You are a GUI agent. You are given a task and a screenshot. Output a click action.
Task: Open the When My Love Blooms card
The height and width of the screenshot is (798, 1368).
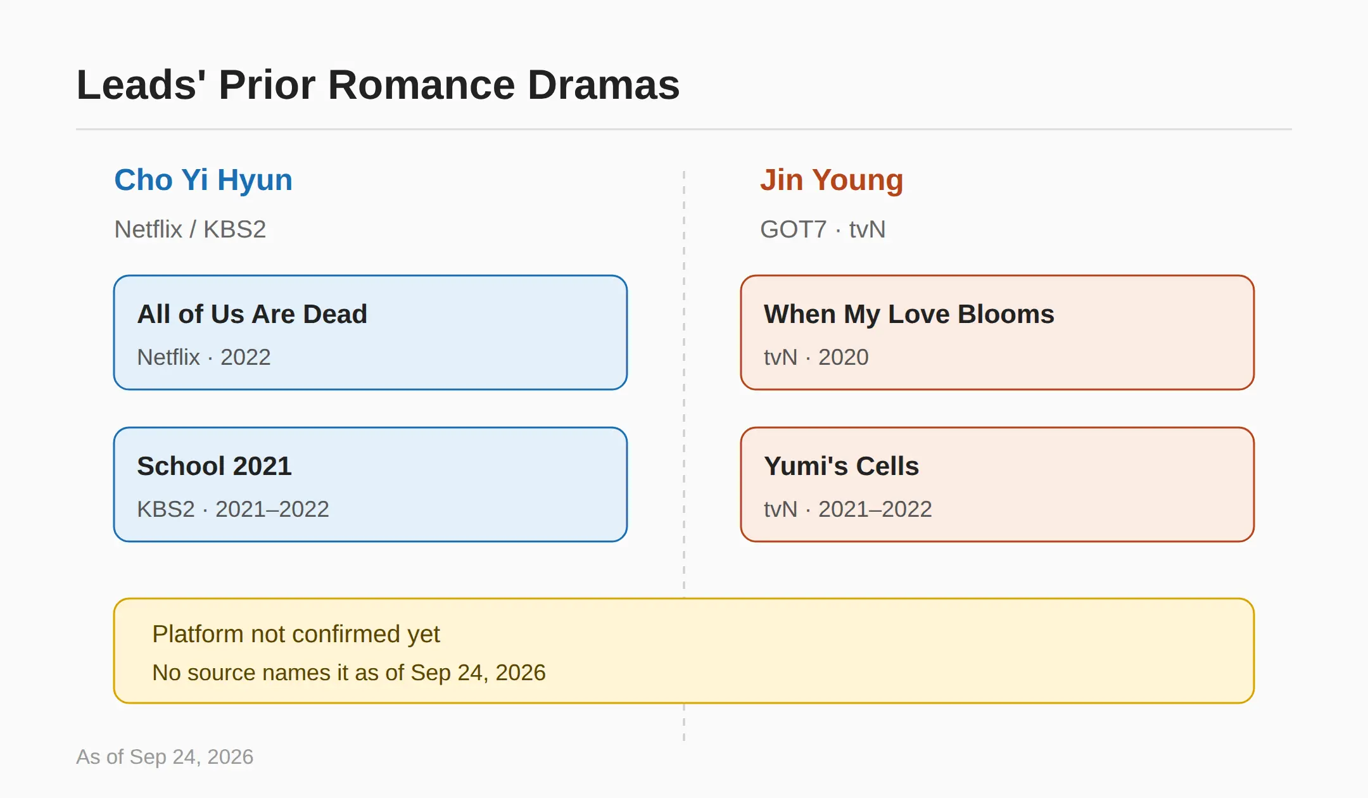[997, 332]
